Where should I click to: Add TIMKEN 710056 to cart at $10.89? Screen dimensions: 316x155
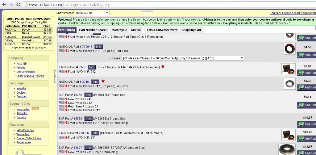coord(306,139)
